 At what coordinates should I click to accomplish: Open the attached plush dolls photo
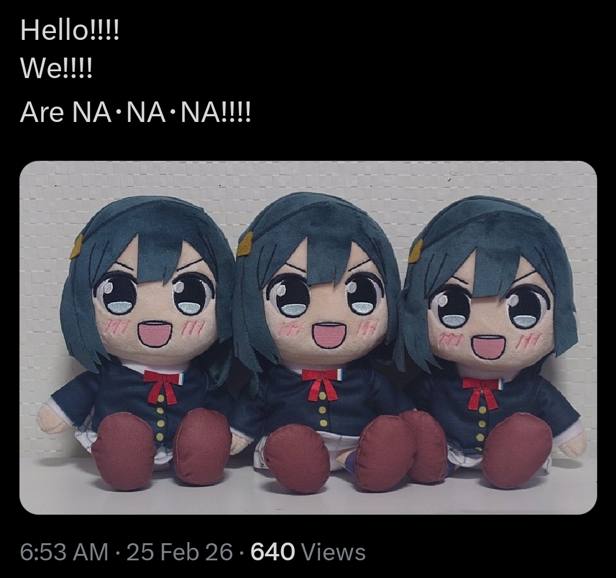point(308,337)
